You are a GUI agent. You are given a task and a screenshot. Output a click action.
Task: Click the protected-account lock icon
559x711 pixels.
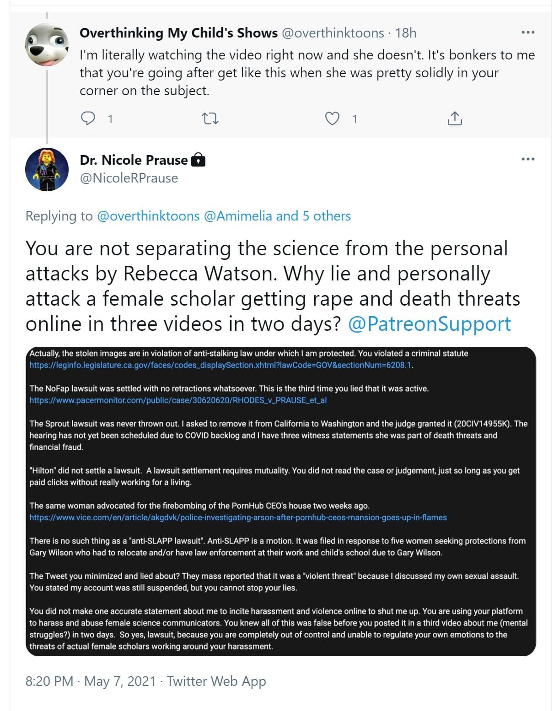pos(198,160)
